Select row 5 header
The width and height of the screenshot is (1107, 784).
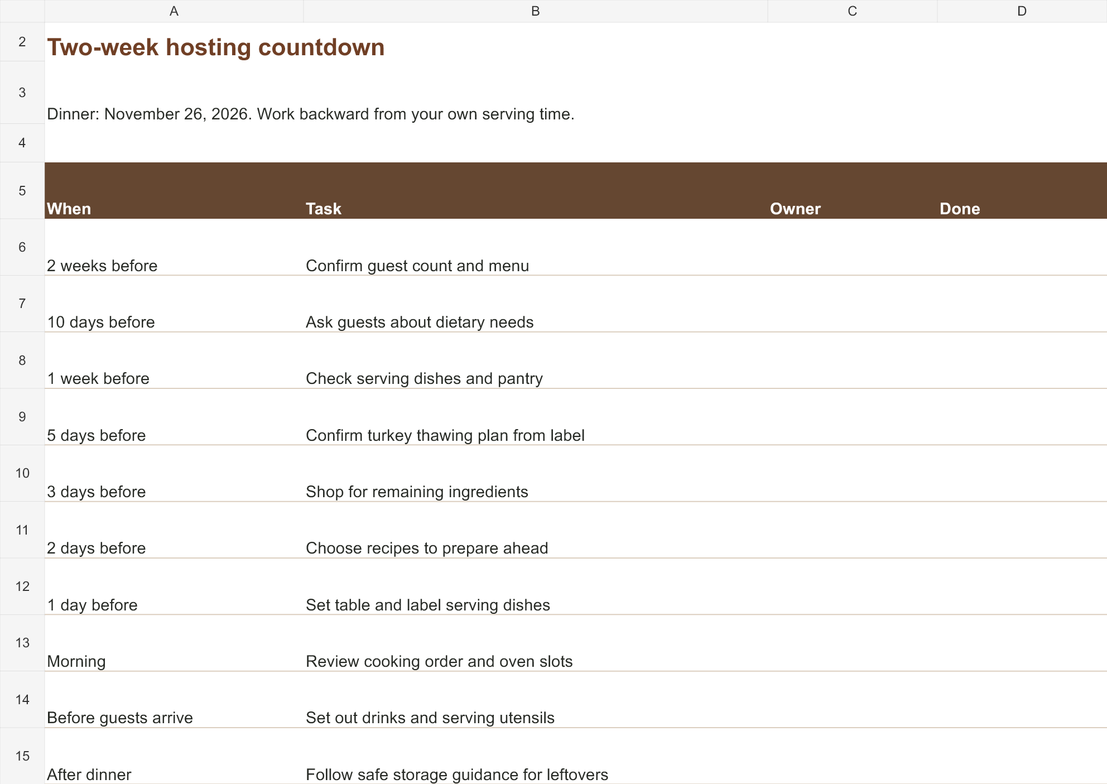[x=22, y=191]
